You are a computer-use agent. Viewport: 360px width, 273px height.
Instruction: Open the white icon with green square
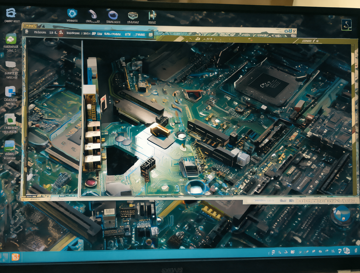point(10,119)
